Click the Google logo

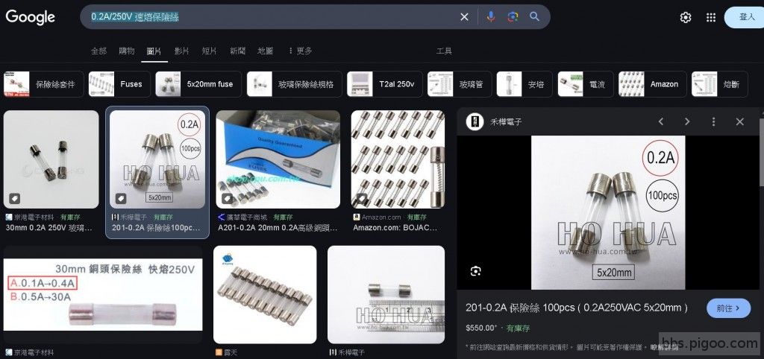(30, 17)
